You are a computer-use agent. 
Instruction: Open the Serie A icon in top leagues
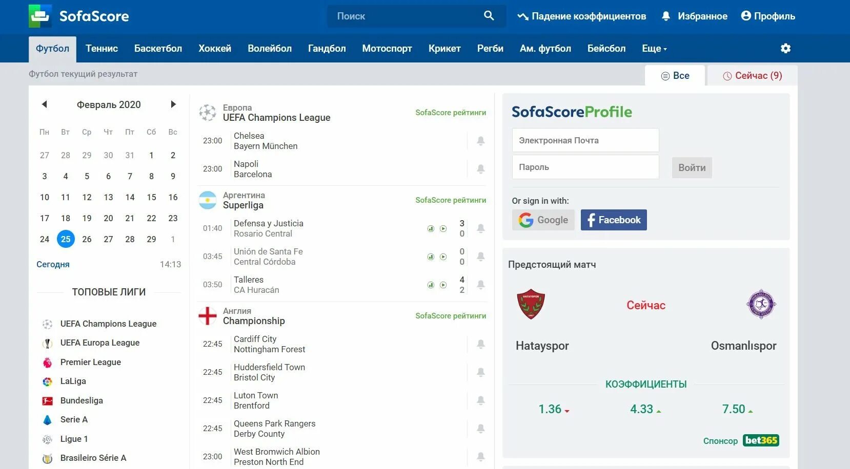click(x=47, y=420)
